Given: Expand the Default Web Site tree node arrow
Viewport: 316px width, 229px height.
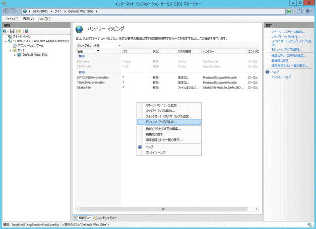Looking at the screenshot, I should [x=15, y=55].
